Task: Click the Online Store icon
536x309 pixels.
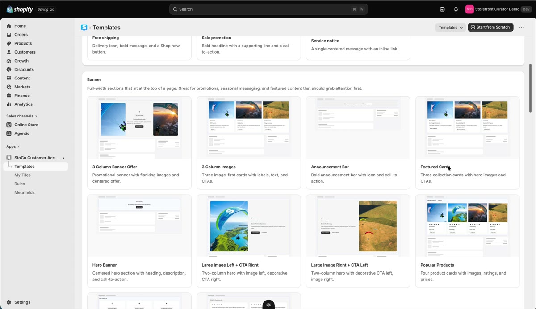Action: (x=9, y=125)
